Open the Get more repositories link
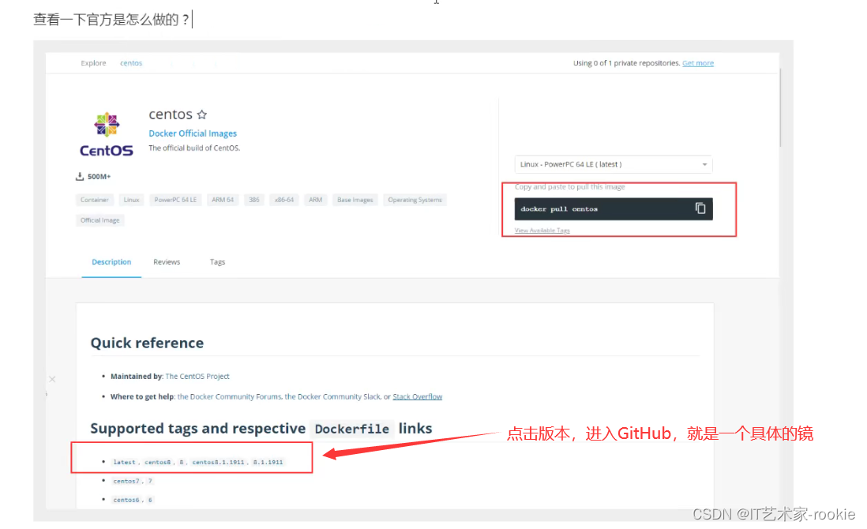Image resolution: width=867 pixels, height=529 pixels. tap(698, 63)
